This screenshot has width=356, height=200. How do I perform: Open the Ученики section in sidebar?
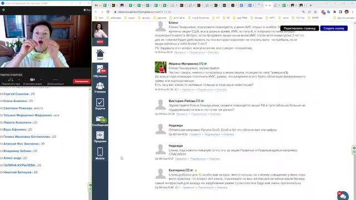(100, 88)
